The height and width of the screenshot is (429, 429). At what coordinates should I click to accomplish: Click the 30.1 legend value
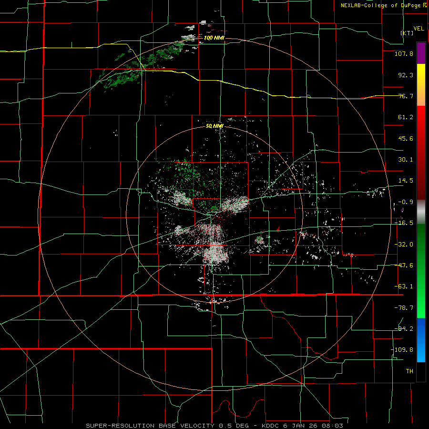[406, 160]
